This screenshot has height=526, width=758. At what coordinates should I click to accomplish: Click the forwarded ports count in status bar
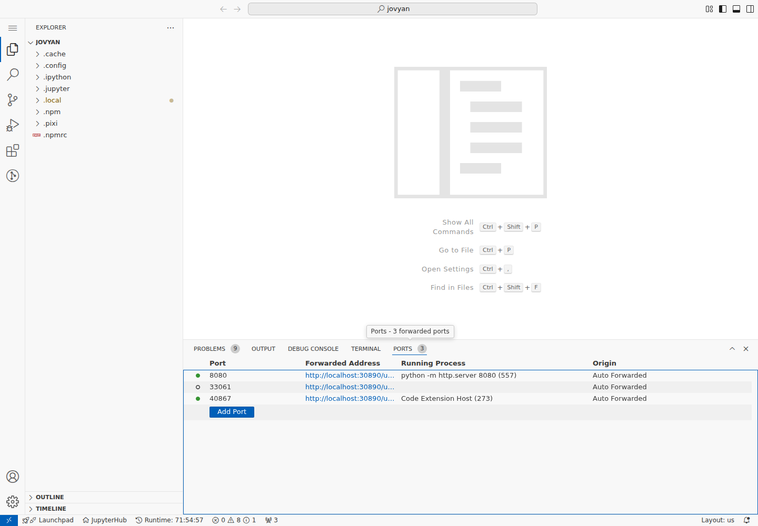point(272,520)
